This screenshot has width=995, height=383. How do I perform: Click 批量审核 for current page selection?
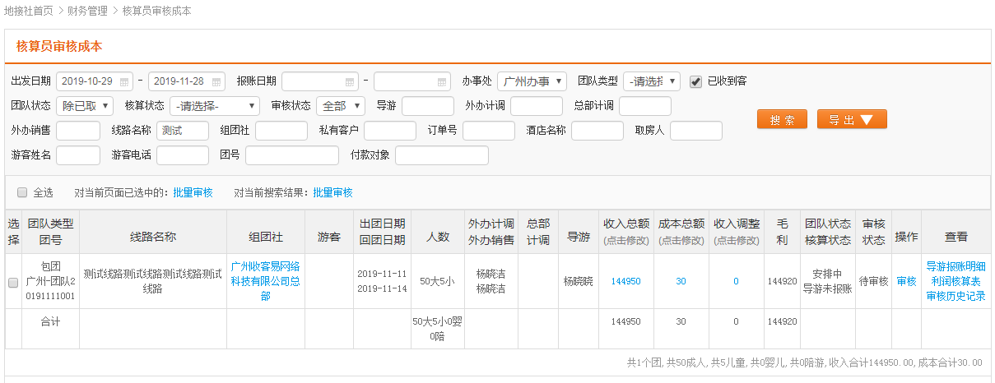[193, 192]
